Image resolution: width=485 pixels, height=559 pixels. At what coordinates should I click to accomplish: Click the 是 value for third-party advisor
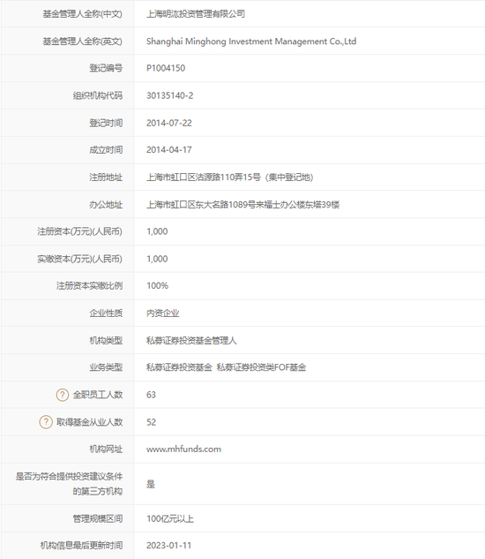pyautogui.click(x=151, y=484)
